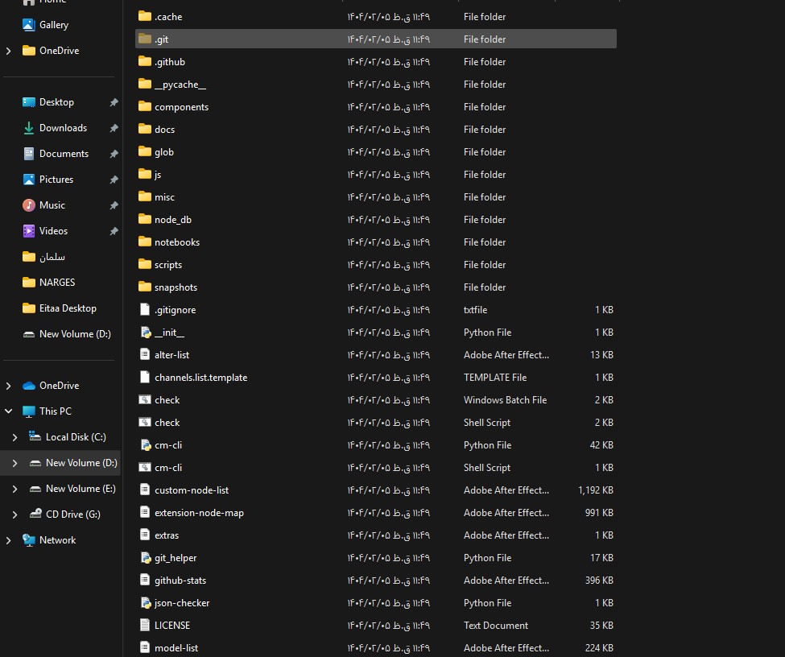Open Downloads via its arrow icon
Image resolution: width=785 pixels, height=657 pixels.
(29, 128)
